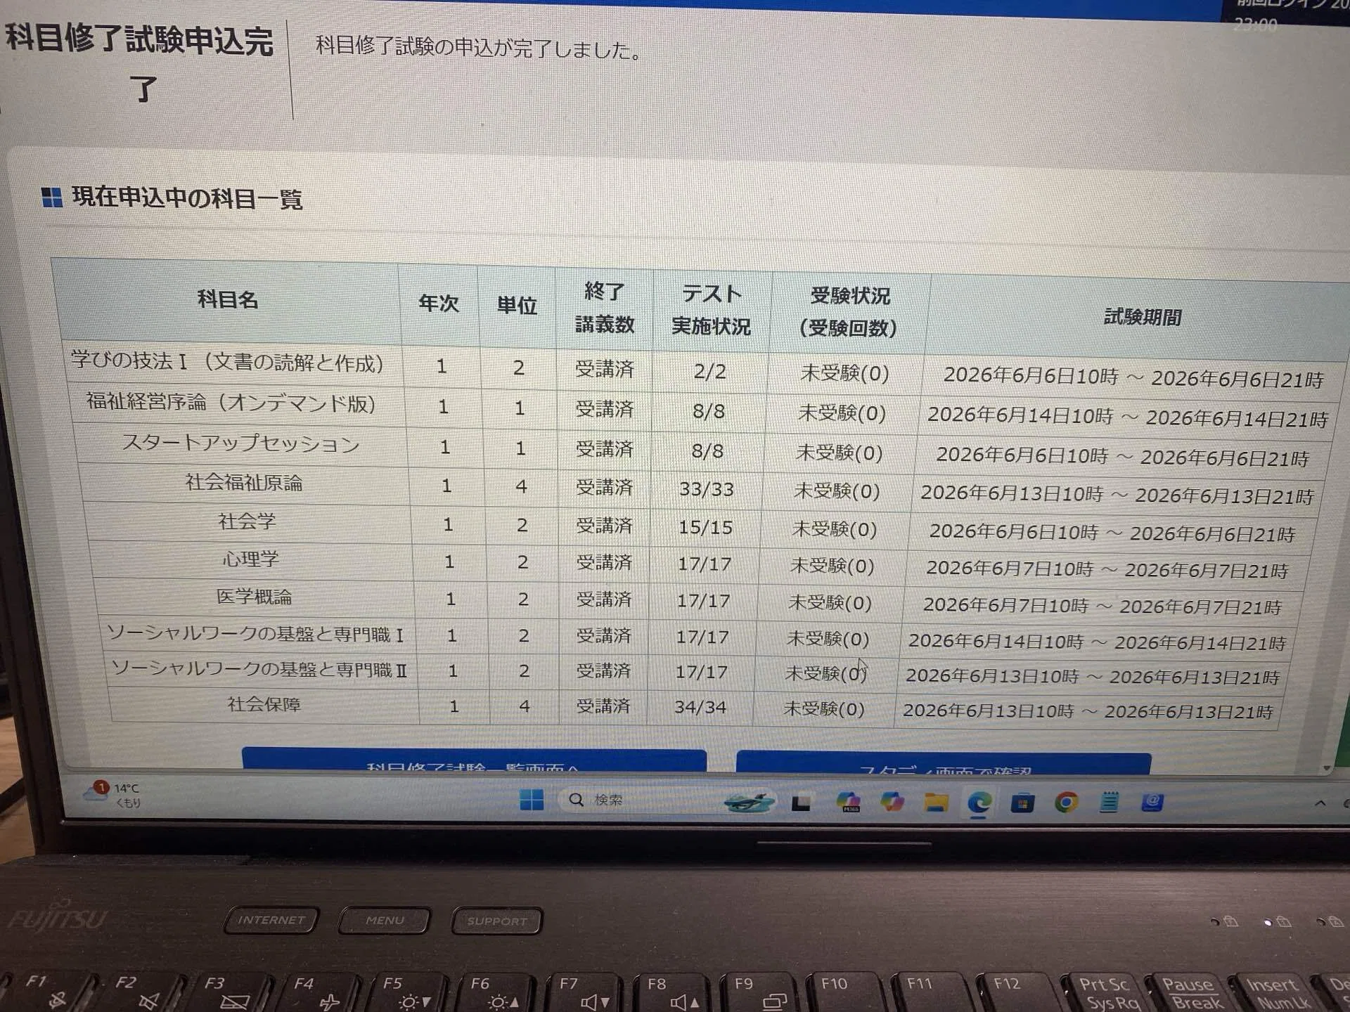Open Notepad from the taskbar
Image resolution: width=1350 pixels, height=1012 pixels.
click(x=1109, y=801)
